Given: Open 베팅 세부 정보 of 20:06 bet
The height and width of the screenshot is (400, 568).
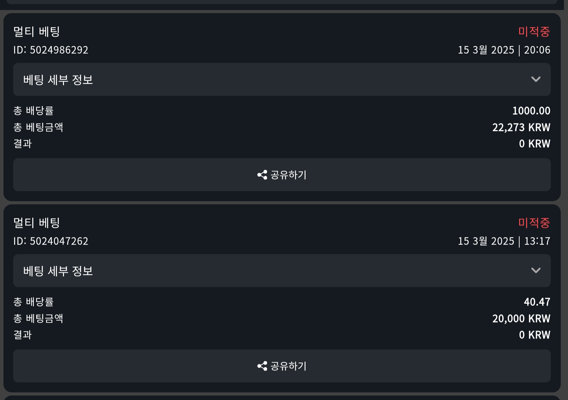Looking at the screenshot, I should [282, 80].
